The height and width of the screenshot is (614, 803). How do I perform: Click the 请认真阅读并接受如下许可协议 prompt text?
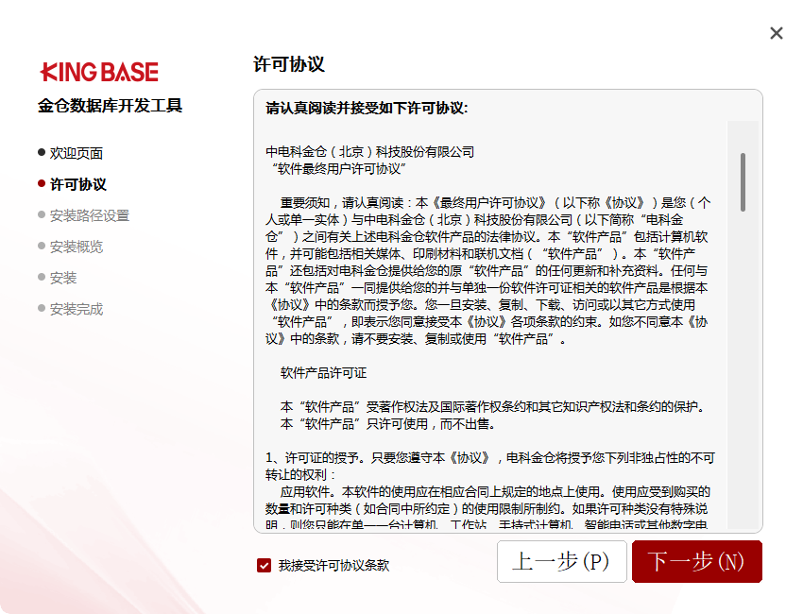[367, 108]
